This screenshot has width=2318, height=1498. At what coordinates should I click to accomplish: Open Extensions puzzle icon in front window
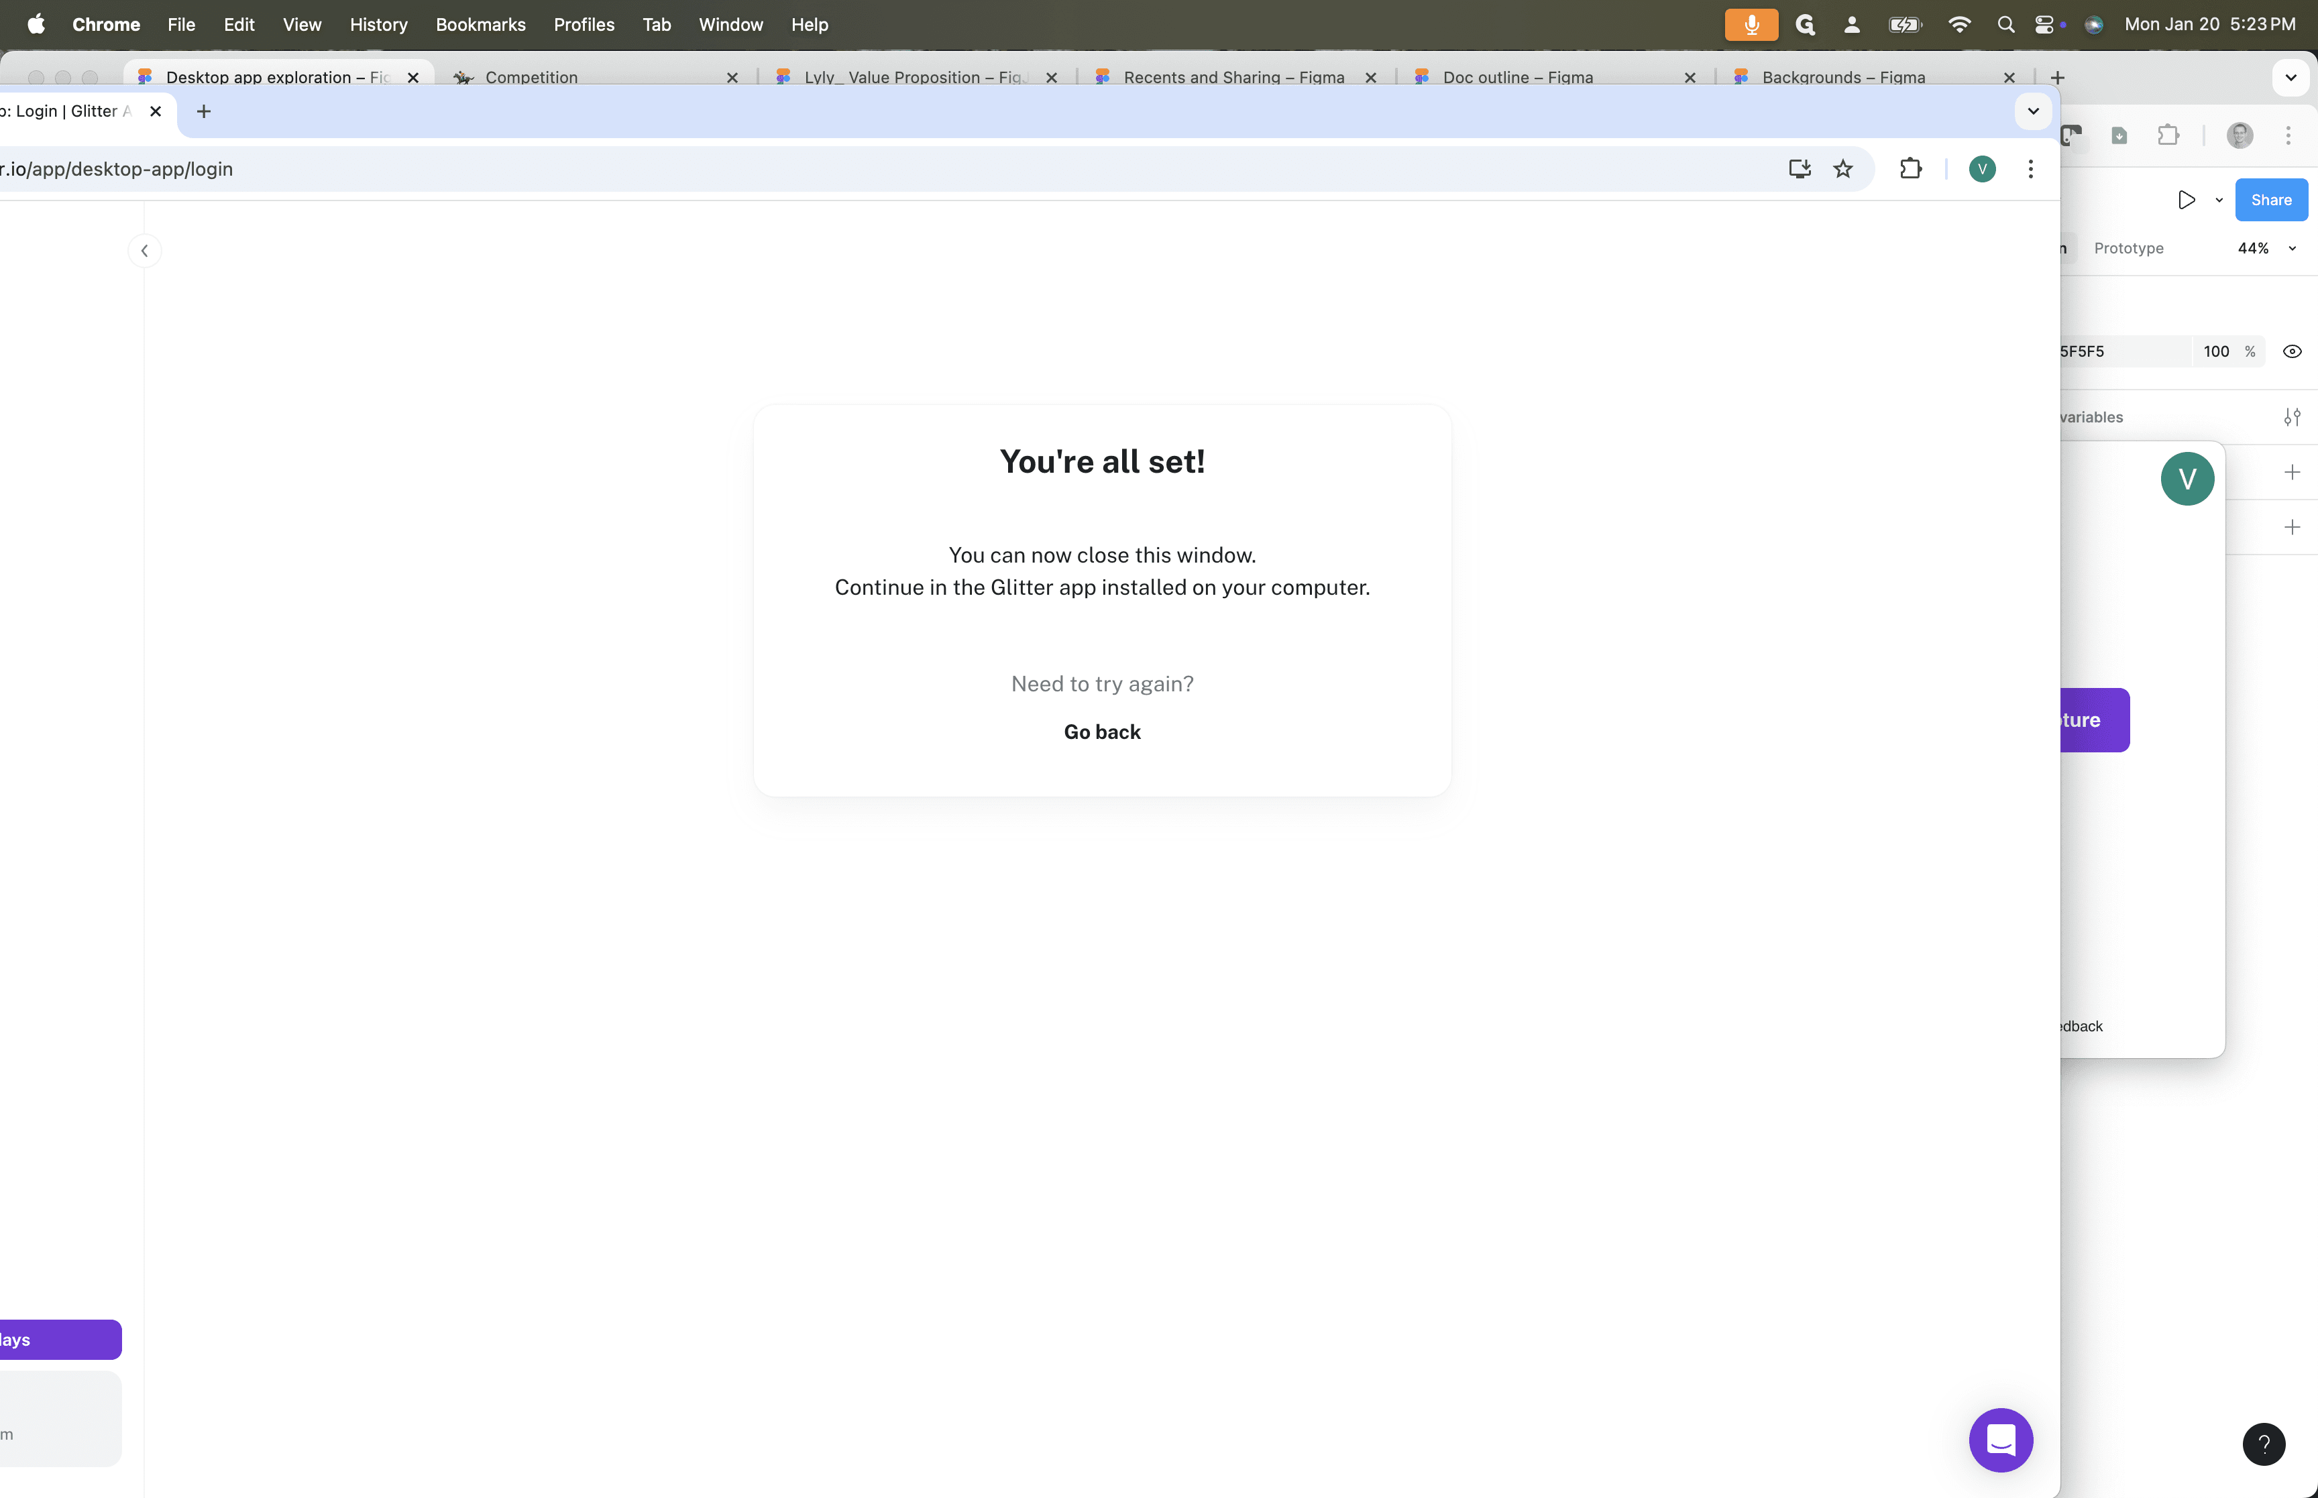tap(1910, 169)
